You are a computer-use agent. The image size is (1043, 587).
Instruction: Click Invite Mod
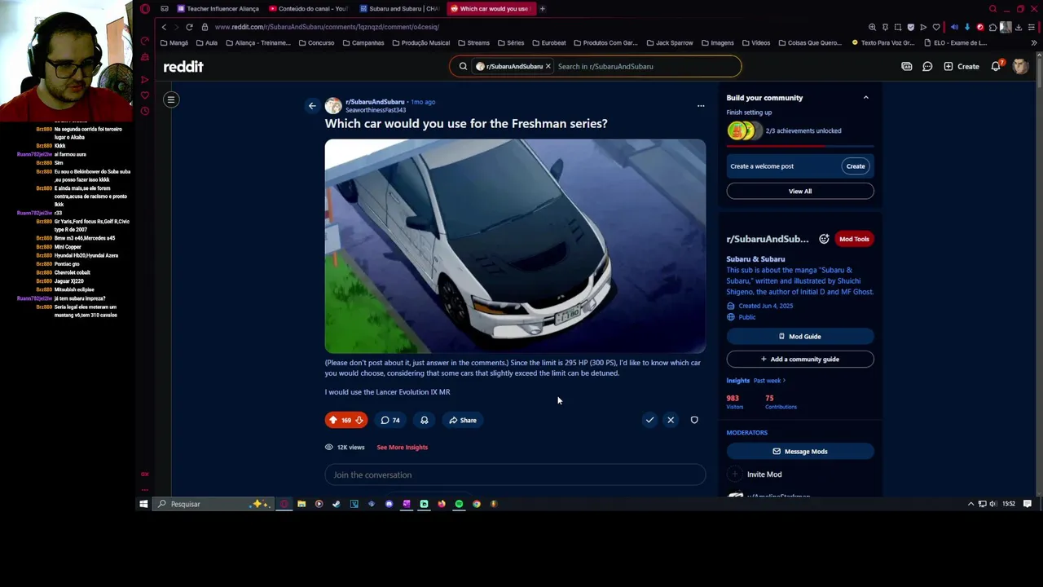pyautogui.click(x=764, y=474)
